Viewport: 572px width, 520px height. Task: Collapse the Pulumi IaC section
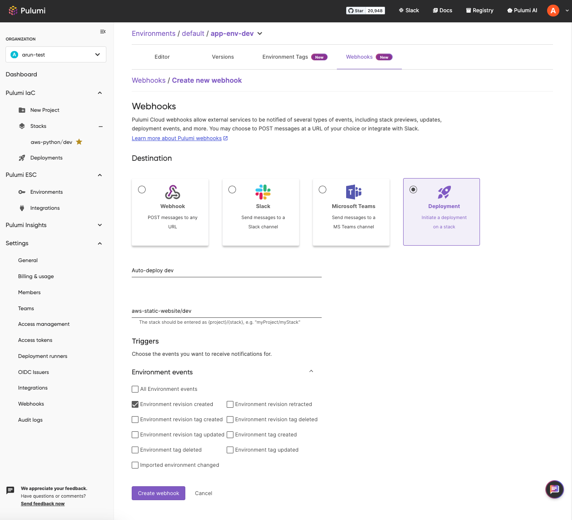click(100, 93)
